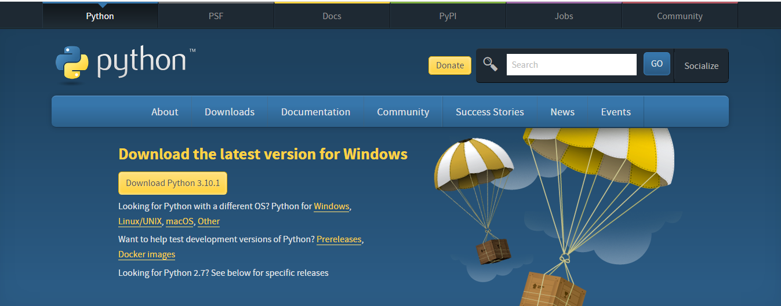This screenshot has height=306, width=781.
Task: Expand the Documentation navigation menu
Action: (315, 112)
